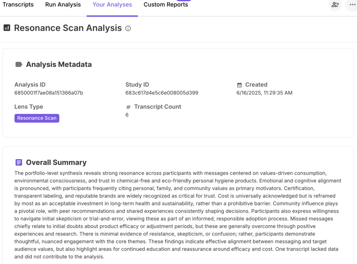The height and width of the screenshot is (264, 357).
Task: Click the Overall Summary heading
Action: (x=56, y=163)
